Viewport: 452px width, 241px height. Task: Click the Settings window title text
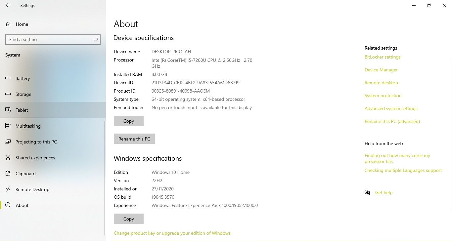click(27, 6)
